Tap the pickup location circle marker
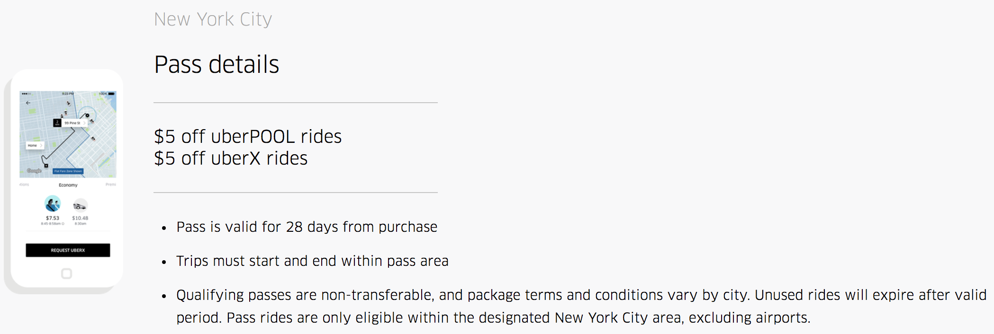 coord(87,115)
